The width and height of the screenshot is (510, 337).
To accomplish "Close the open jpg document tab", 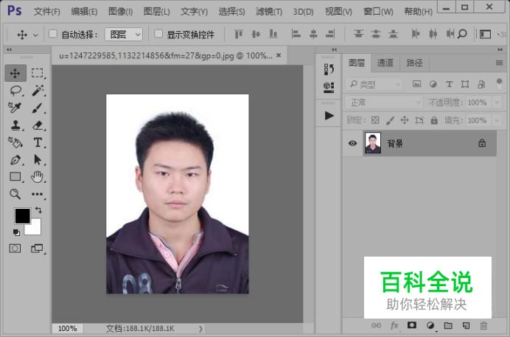I will (x=279, y=55).
